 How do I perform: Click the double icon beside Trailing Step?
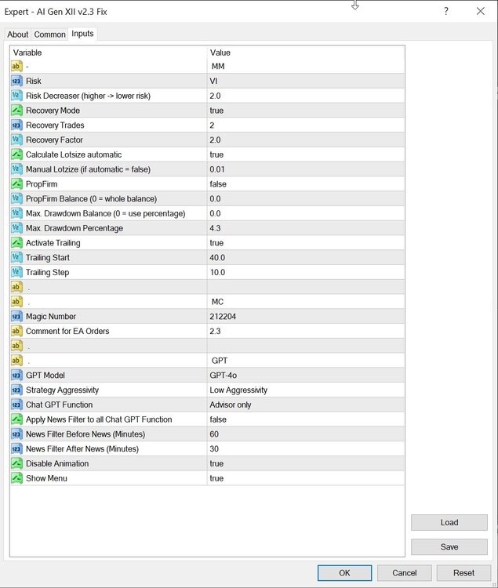(x=16, y=272)
